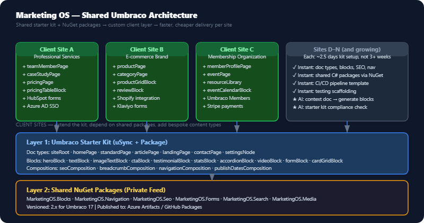Click the 'Marketing OS — Shared Umbraco Architecture' title
The height and width of the screenshot is (223, 424).
107,15
